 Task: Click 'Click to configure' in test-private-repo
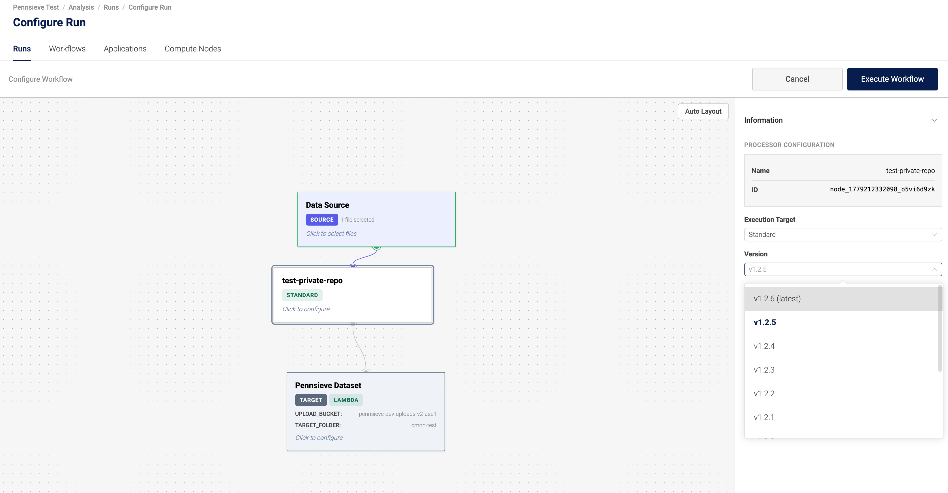[306, 309]
